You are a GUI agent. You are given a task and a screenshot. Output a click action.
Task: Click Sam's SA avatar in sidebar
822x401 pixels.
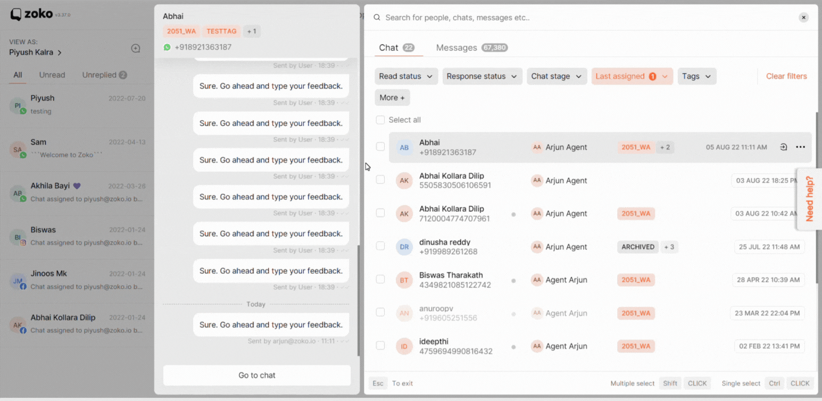click(18, 150)
